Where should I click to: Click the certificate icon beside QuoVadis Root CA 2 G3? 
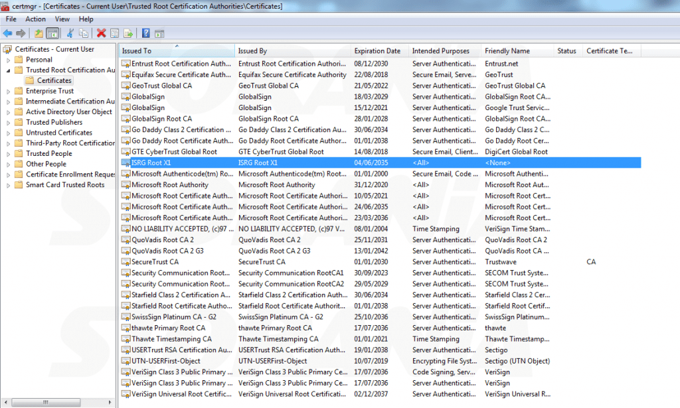tap(126, 251)
